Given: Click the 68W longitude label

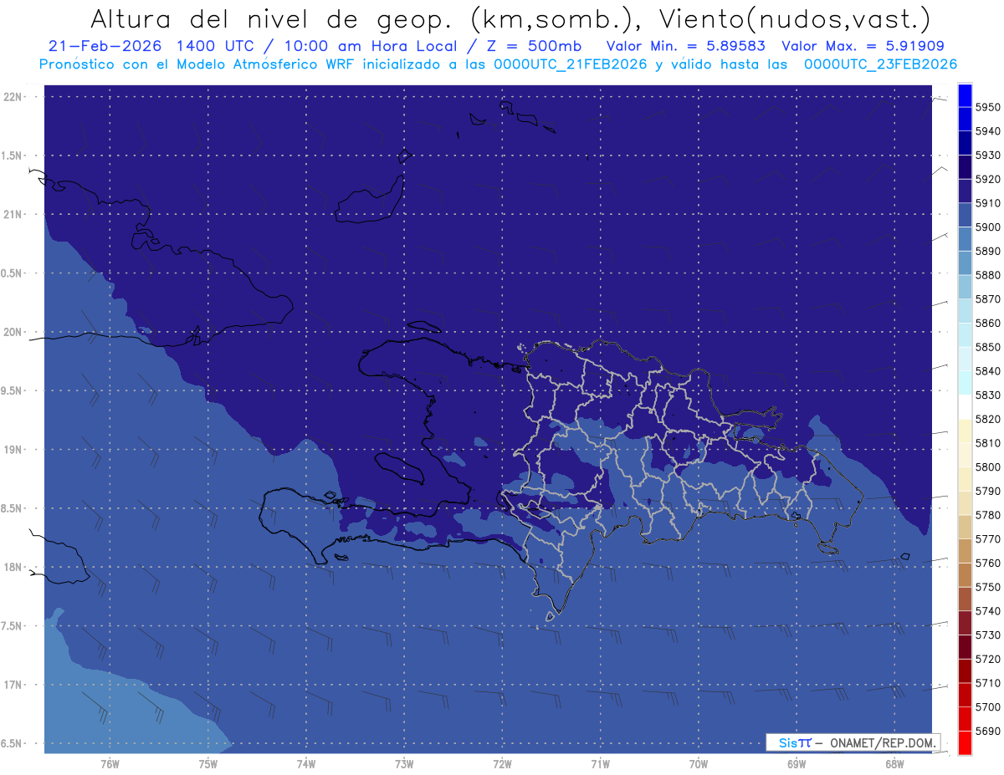Looking at the screenshot, I should point(894,764).
